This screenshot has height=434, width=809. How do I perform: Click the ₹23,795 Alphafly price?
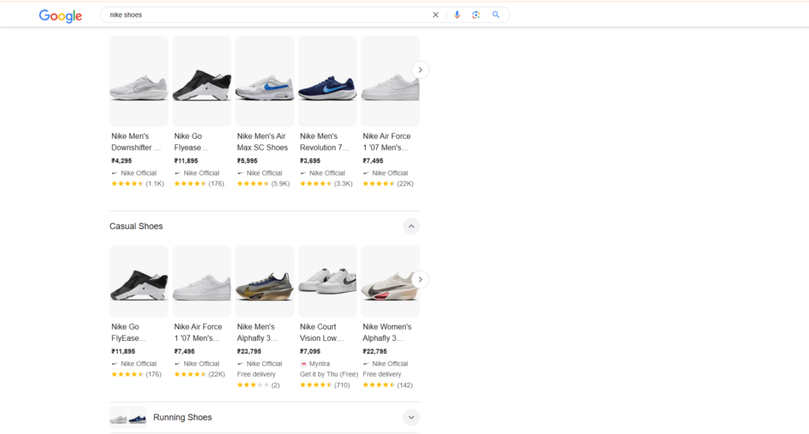point(249,351)
